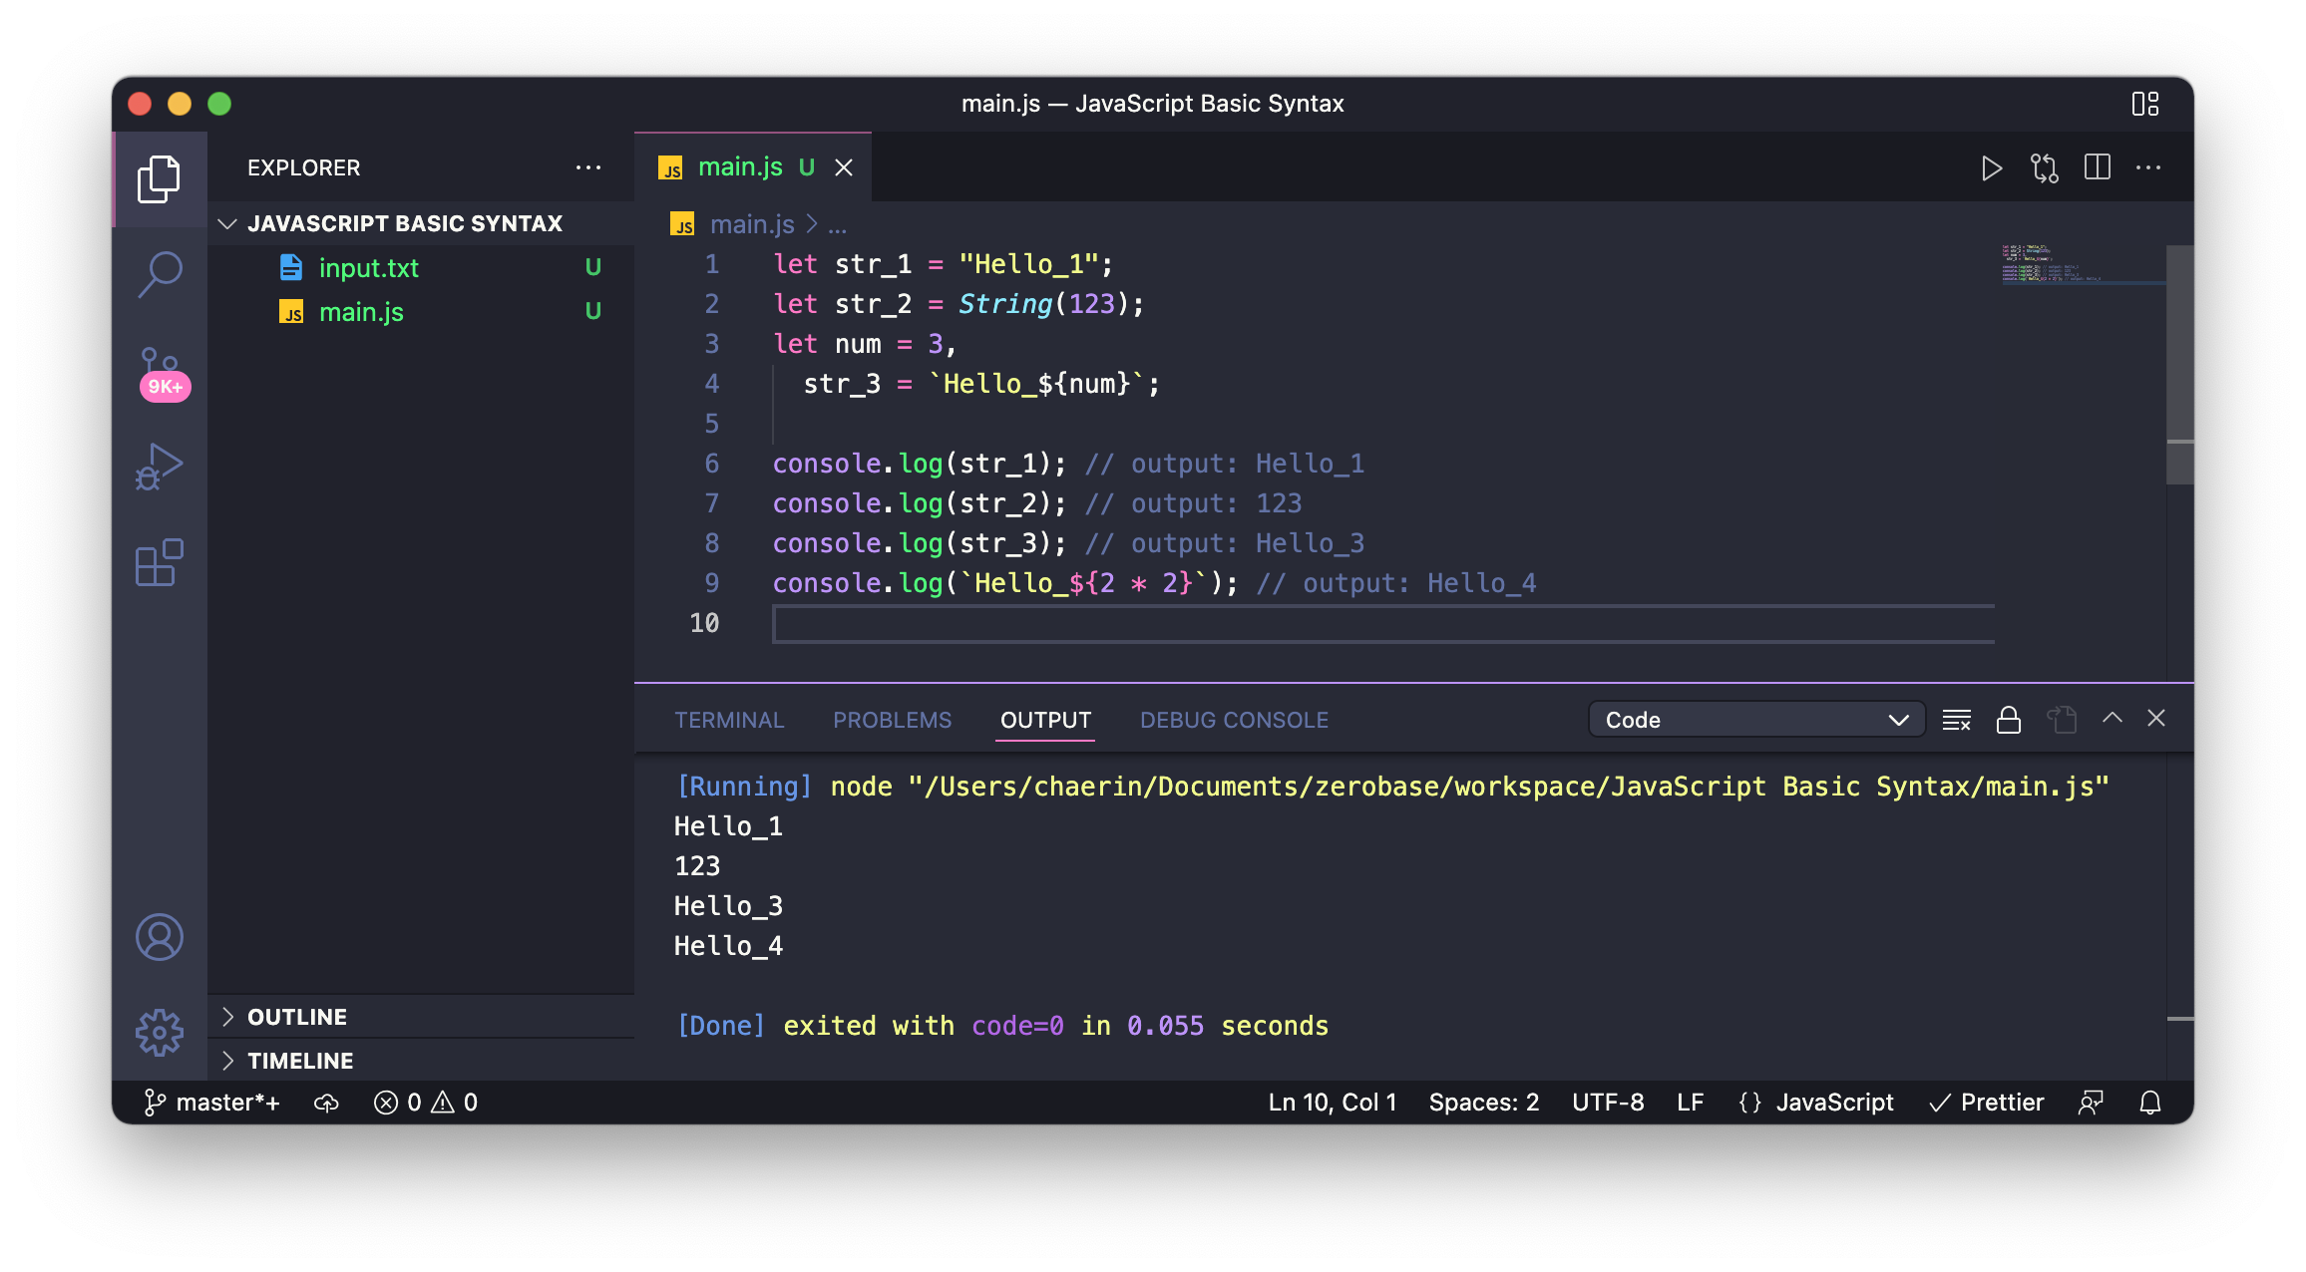Image resolution: width=2306 pixels, height=1272 pixels.
Task: Click the Run Code play button
Action: 1991,168
